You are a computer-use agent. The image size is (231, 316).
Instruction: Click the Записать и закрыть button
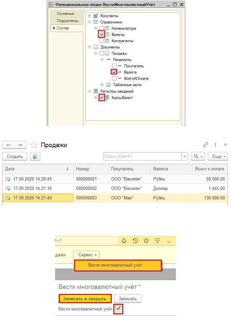tap(85, 299)
